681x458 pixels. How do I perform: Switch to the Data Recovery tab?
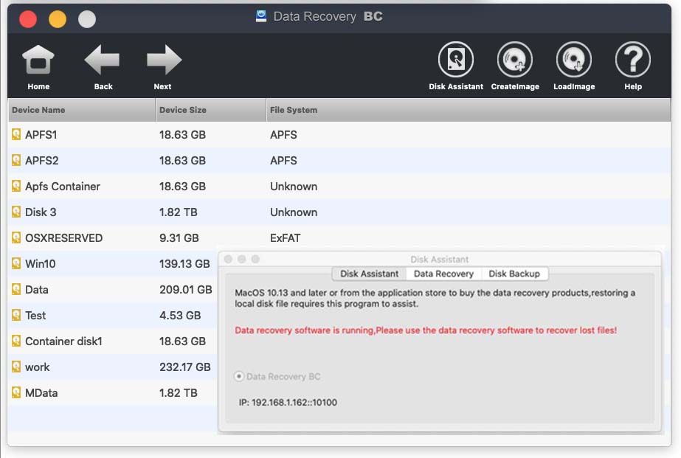(443, 274)
